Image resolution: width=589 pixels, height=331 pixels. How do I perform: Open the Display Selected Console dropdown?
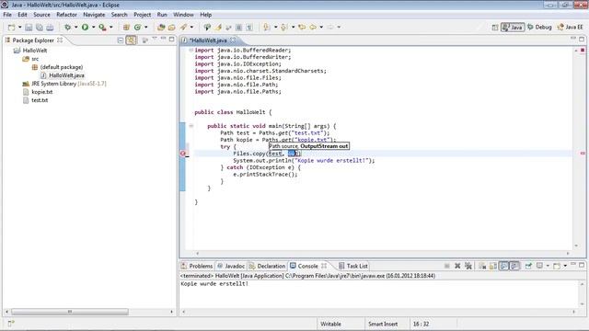(548, 266)
